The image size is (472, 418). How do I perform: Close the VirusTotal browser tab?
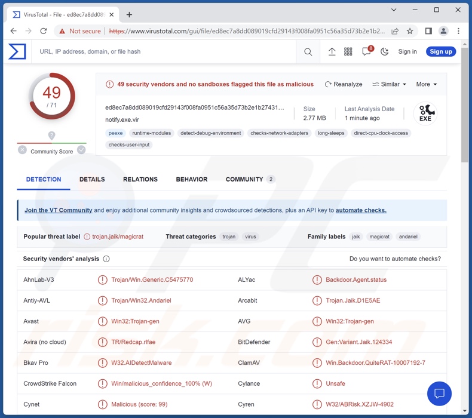[x=111, y=15]
